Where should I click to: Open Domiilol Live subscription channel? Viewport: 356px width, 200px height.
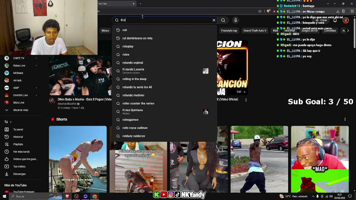coord(21,95)
